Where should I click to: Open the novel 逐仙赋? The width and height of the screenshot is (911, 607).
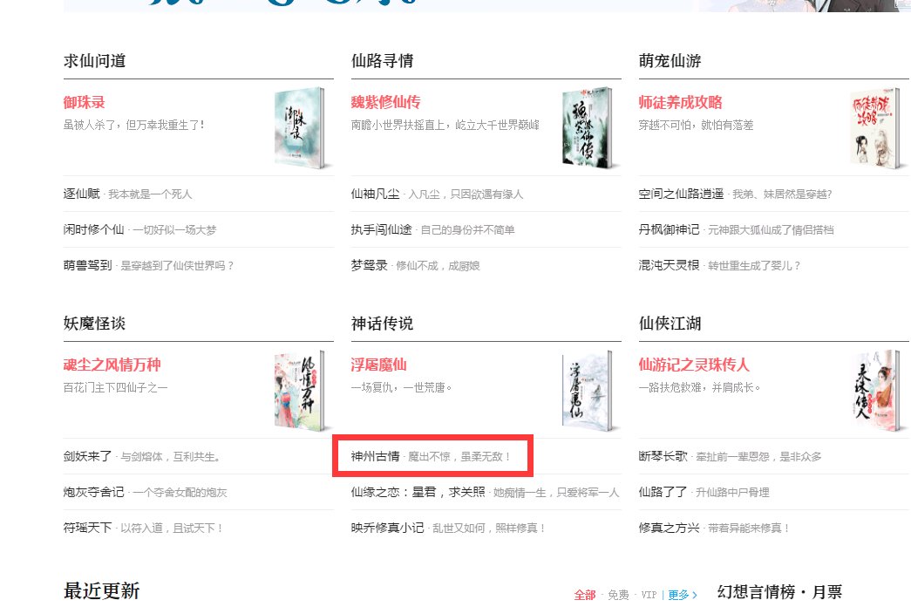pos(81,194)
